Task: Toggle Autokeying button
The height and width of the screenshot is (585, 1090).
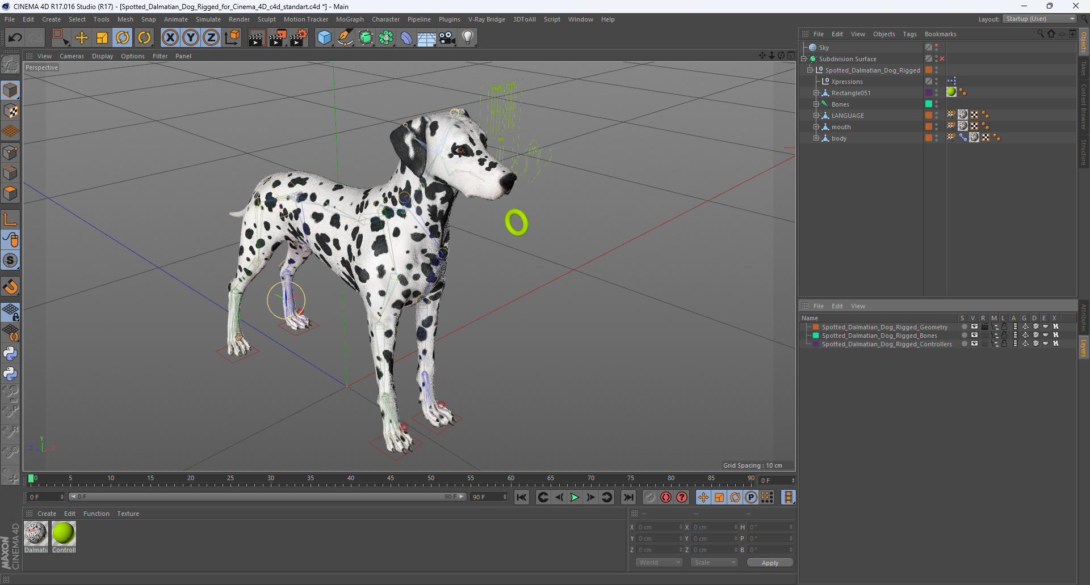Action: pos(665,497)
